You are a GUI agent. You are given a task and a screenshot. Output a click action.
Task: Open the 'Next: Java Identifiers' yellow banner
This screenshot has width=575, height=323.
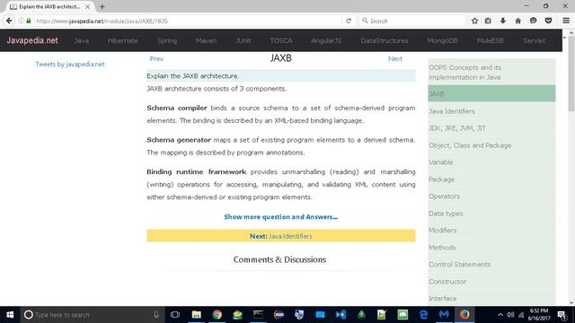click(x=281, y=236)
